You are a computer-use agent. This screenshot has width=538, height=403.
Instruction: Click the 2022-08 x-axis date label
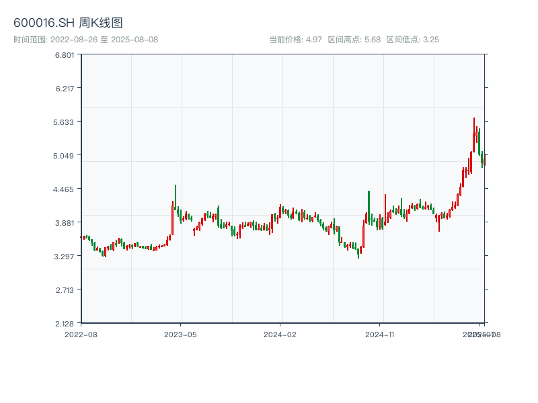[x=81, y=334]
